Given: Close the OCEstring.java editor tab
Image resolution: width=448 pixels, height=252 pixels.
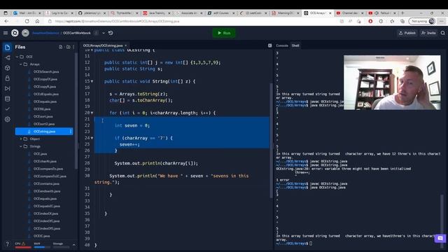Looking at the screenshot, I should click(125, 45).
